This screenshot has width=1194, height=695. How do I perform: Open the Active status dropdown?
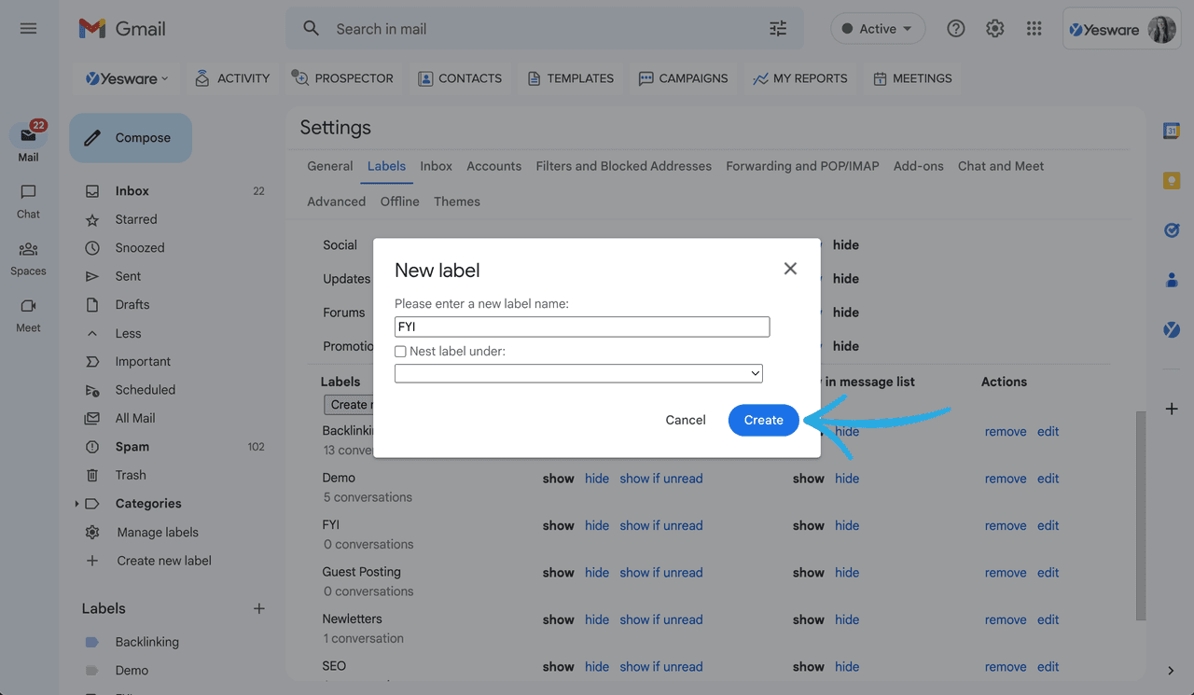tap(877, 29)
